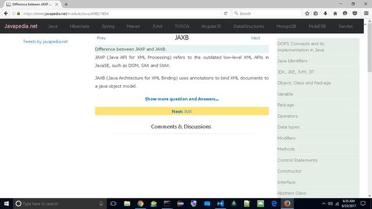Open Task View in the taskbar

click(113, 204)
